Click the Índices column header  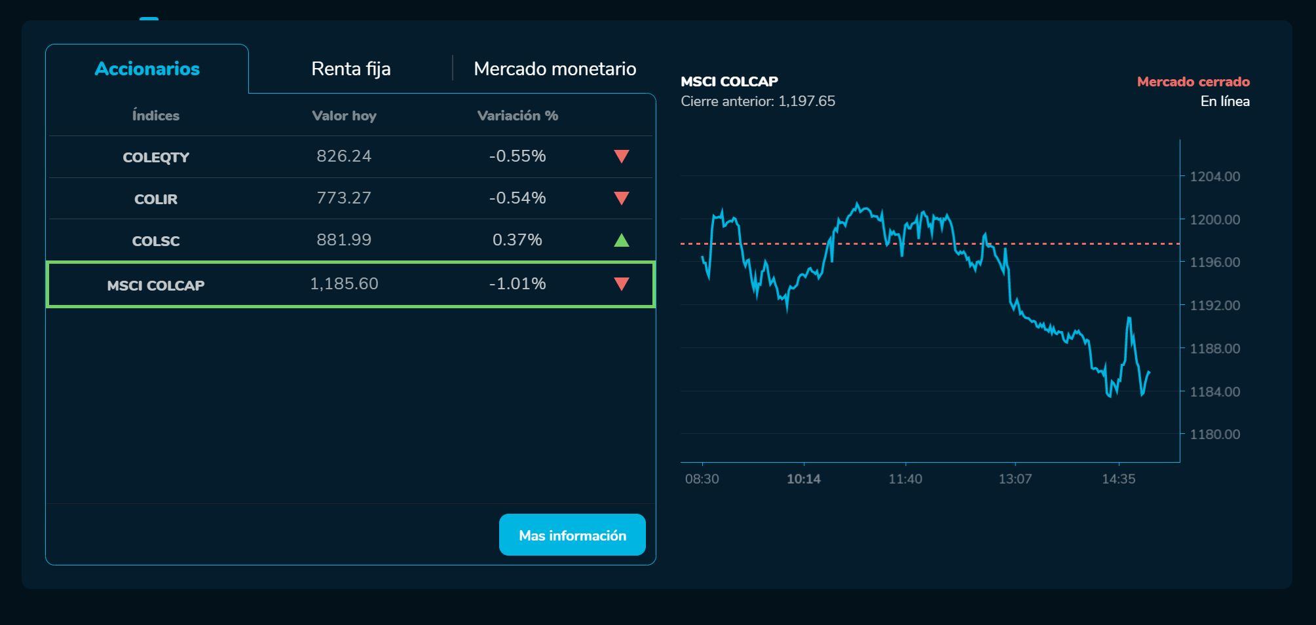(x=155, y=116)
